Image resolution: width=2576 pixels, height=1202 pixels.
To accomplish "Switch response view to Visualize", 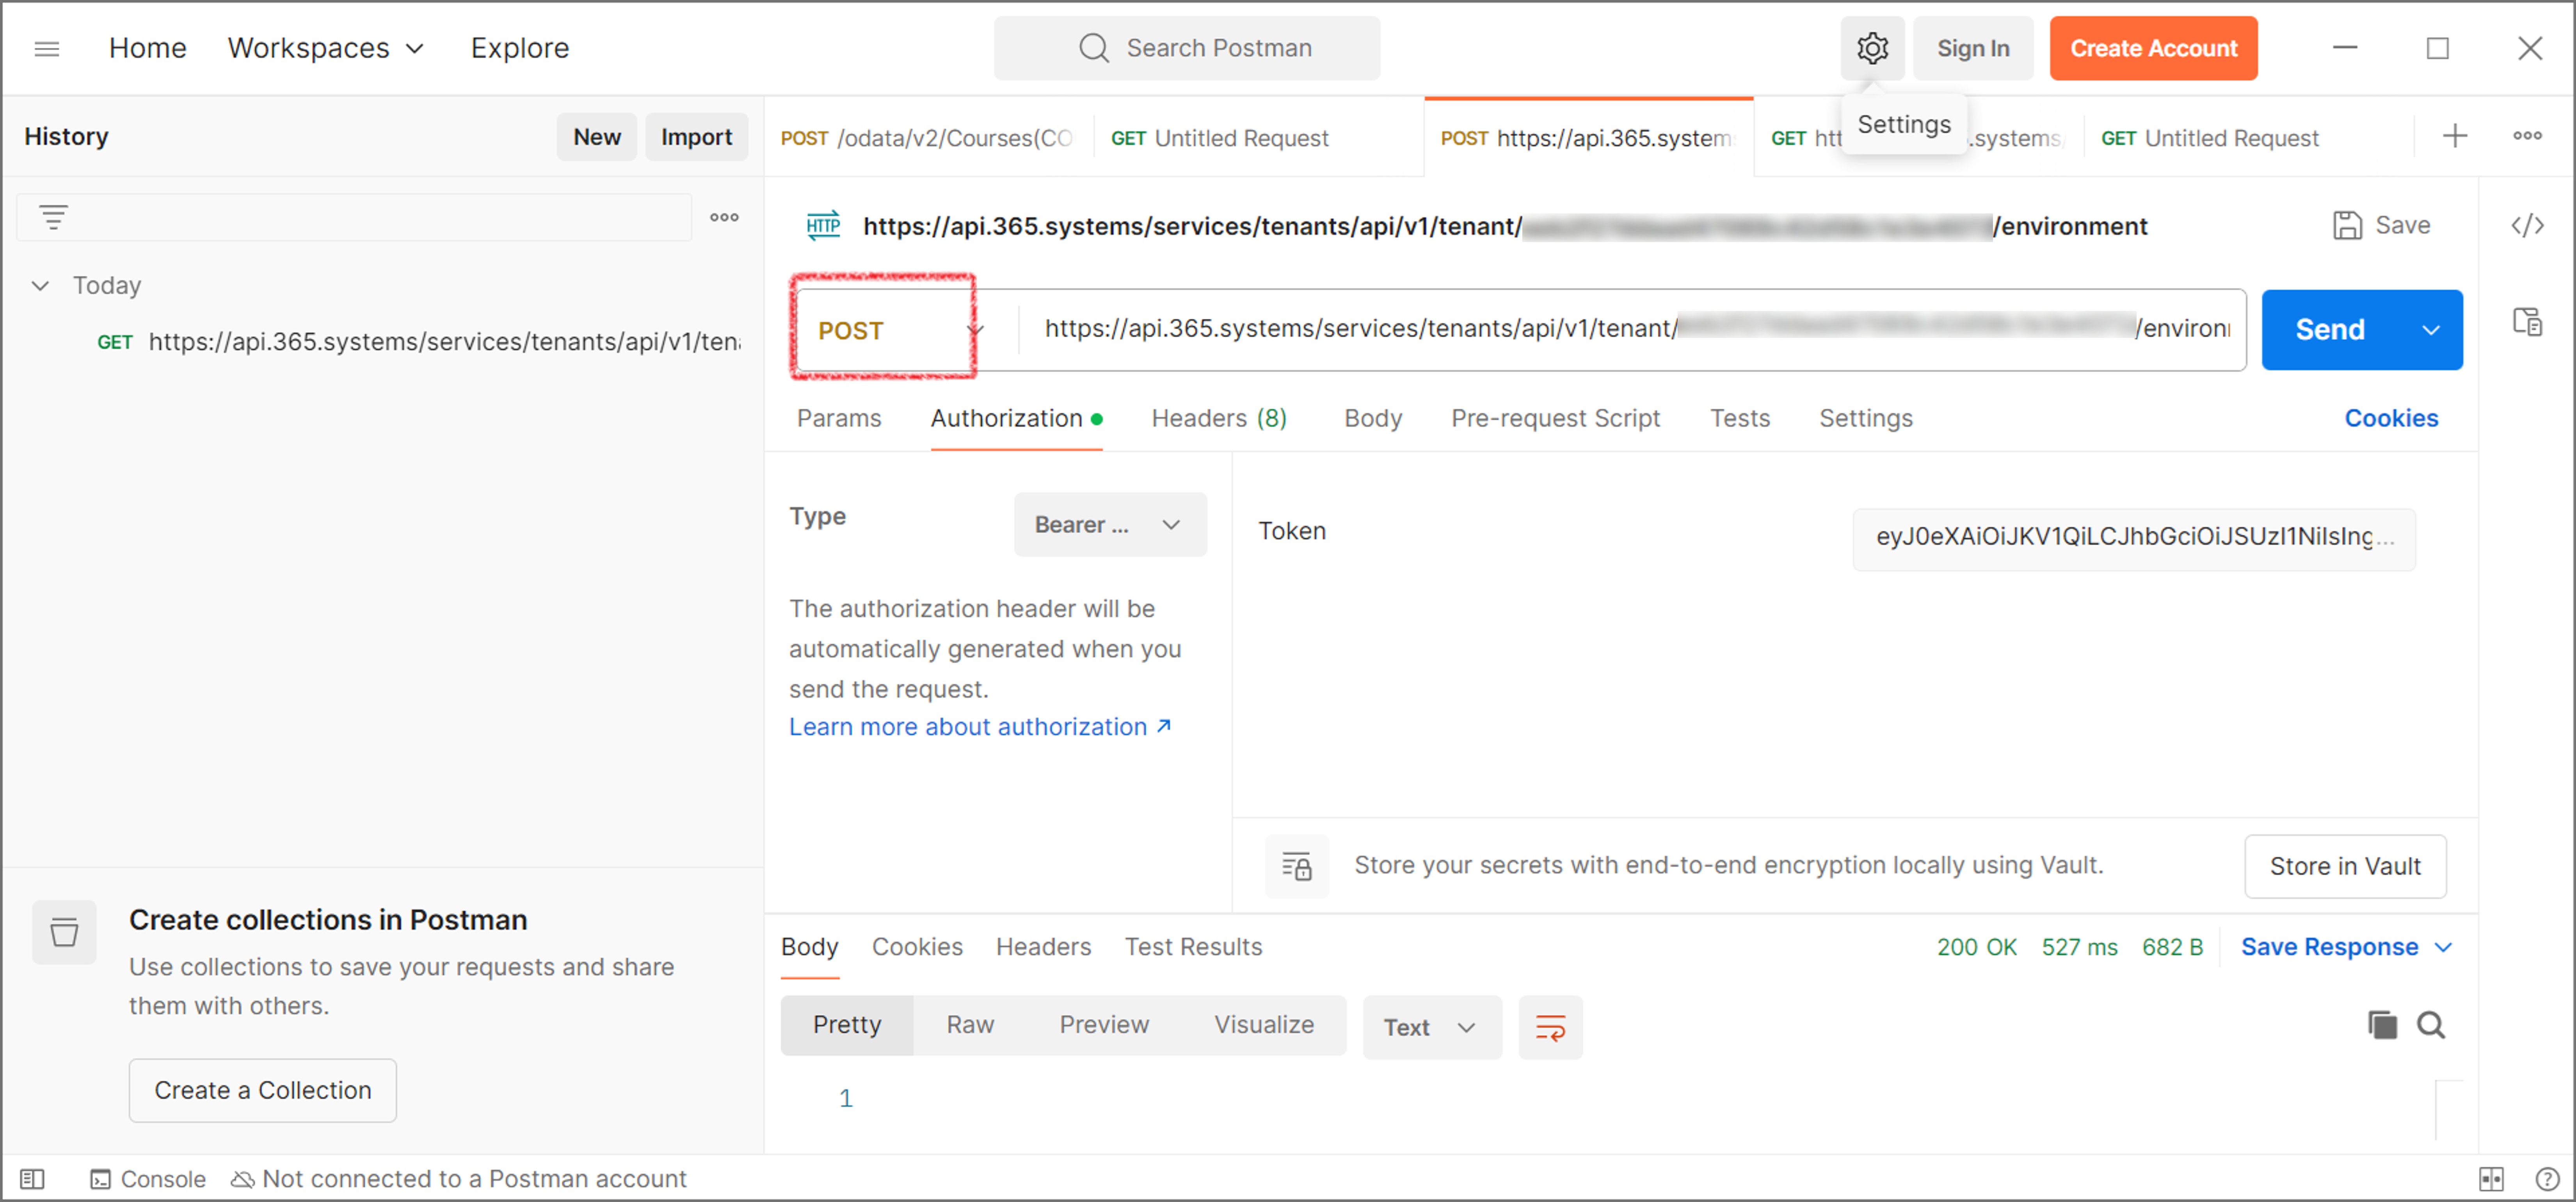I will pyautogui.click(x=1264, y=1025).
